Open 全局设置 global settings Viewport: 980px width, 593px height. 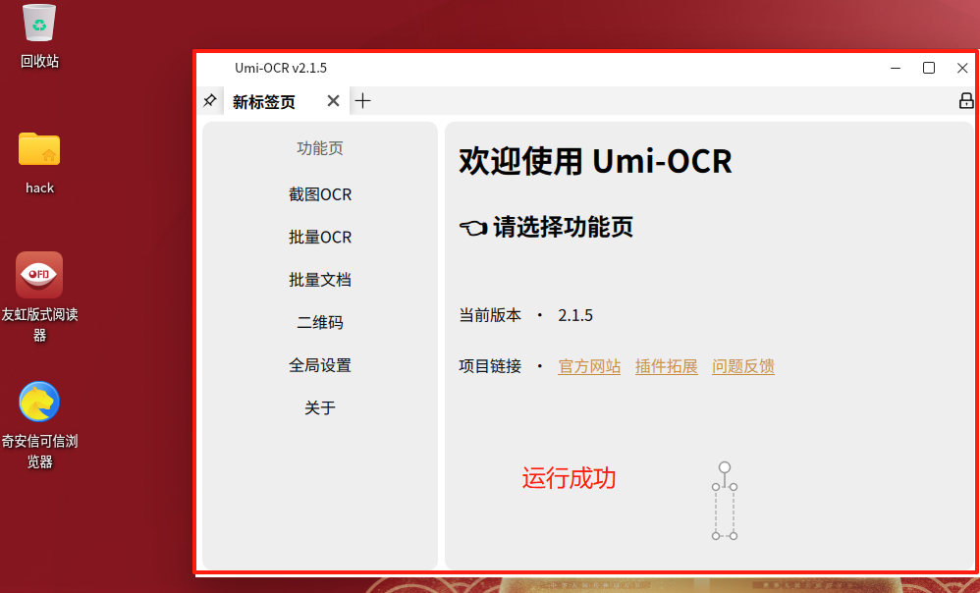point(320,365)
